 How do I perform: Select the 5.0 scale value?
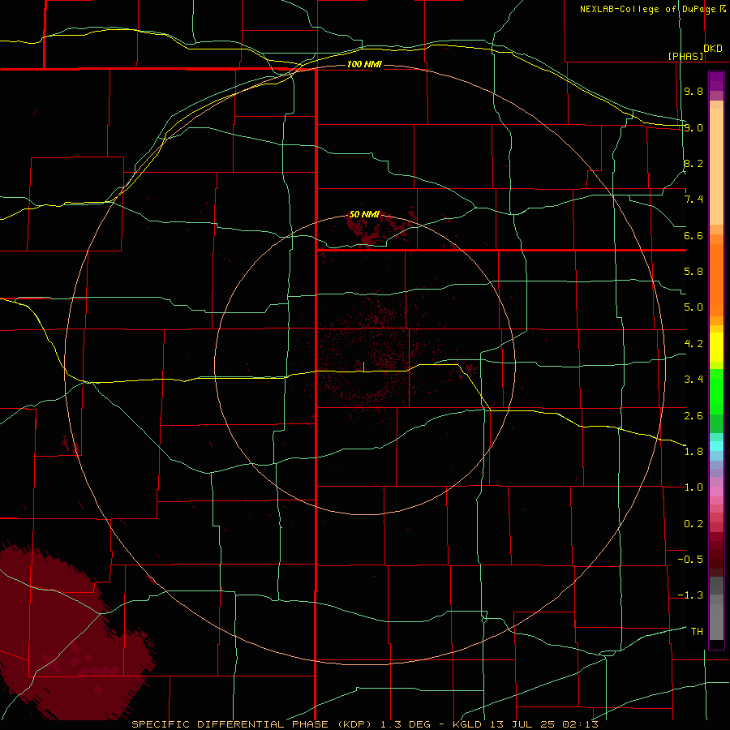click(693, 307)
